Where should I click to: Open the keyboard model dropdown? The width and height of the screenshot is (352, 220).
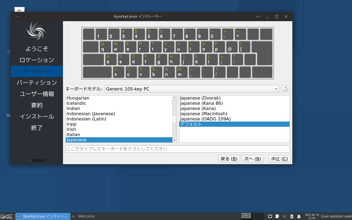[192, 89]
